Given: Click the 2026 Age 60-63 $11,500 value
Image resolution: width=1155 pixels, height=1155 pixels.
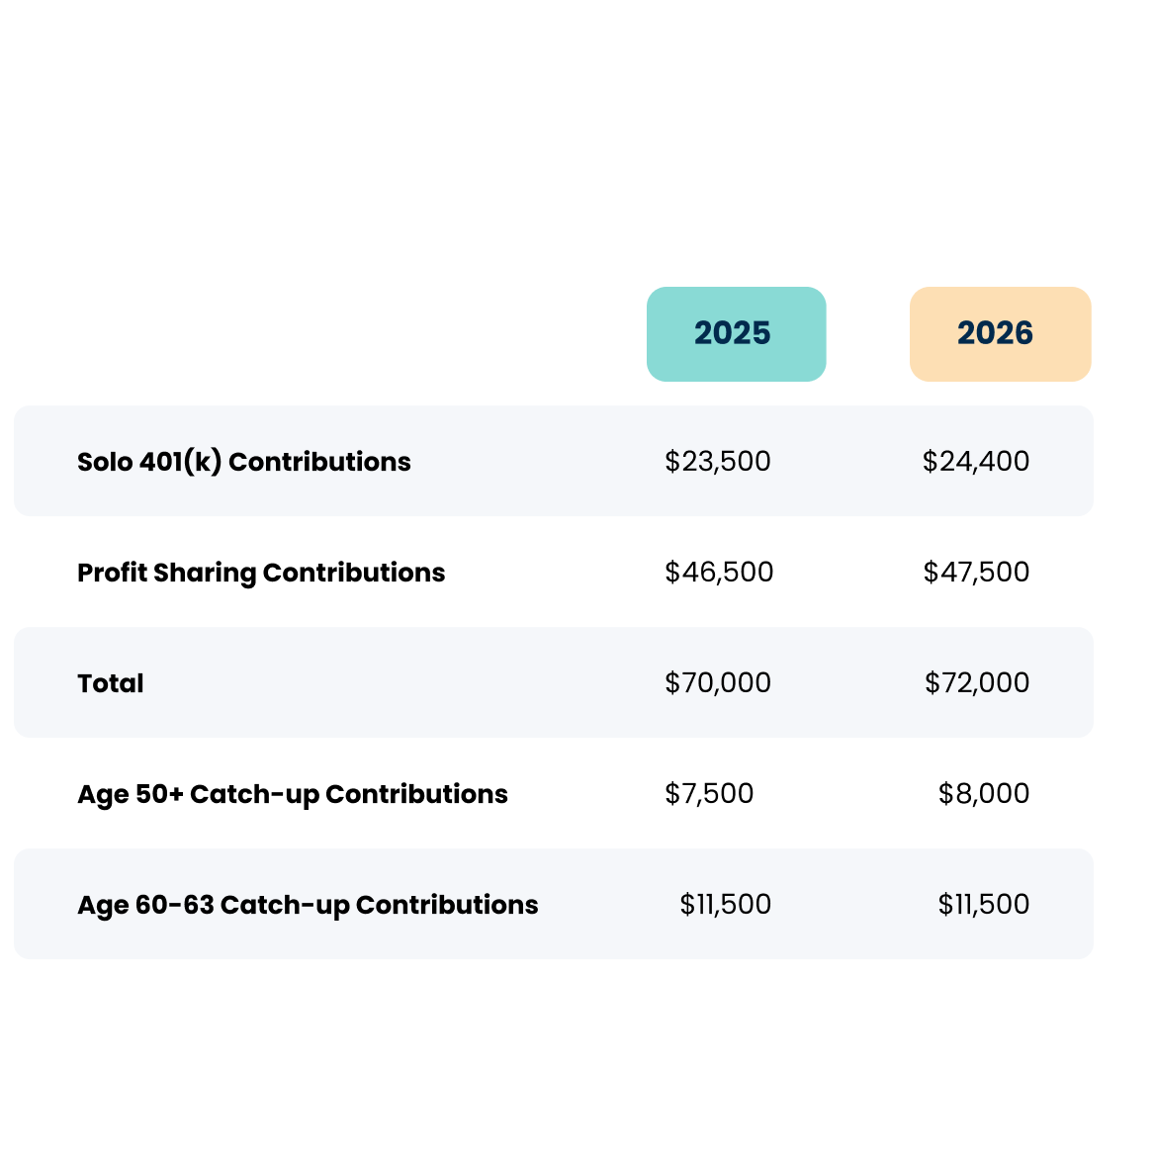Looking at the screenshot, I should tap(984, 905).
